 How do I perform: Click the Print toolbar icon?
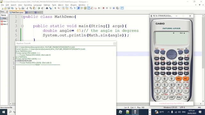[23, 8]
